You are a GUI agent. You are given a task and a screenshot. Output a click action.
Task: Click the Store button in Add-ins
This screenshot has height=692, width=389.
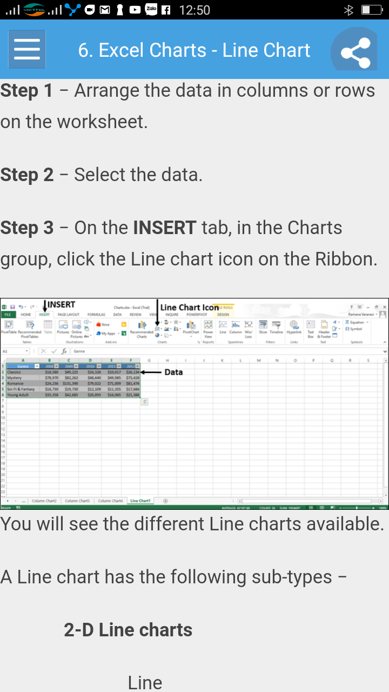[103, 324]
